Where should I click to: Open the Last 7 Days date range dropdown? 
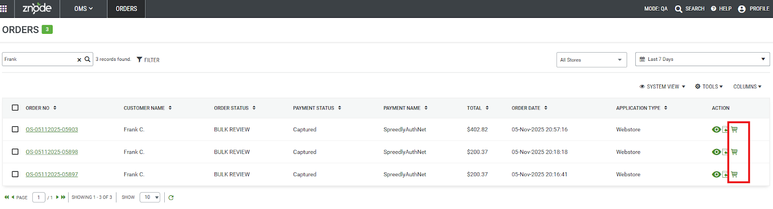702,59
